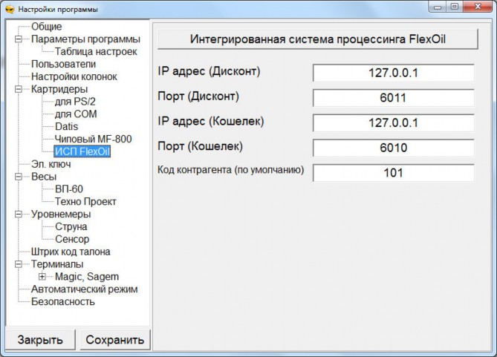Viewport: 497px width, 357px height.
Task: Select the Весы tree item
Action: (x=44, y=177)
